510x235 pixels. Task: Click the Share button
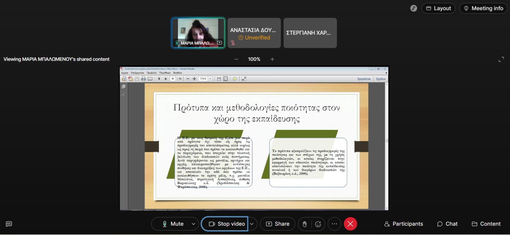coord(277,224)
